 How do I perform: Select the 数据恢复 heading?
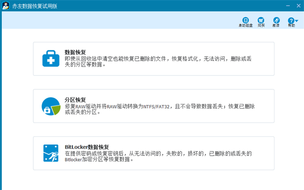[x=75, y=52]
